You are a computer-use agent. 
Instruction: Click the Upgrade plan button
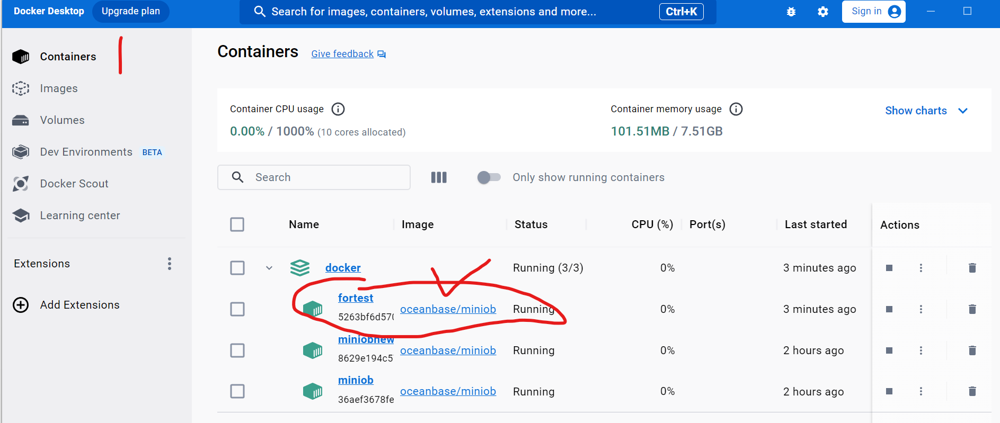tap(131, 11)
